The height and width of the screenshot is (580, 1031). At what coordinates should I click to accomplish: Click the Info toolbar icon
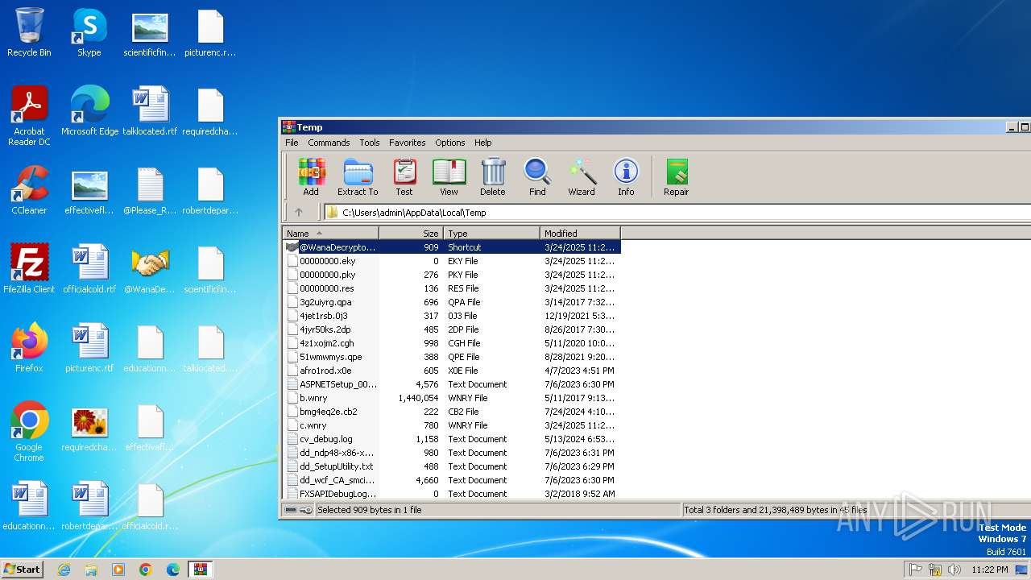[x=626, y=177]
